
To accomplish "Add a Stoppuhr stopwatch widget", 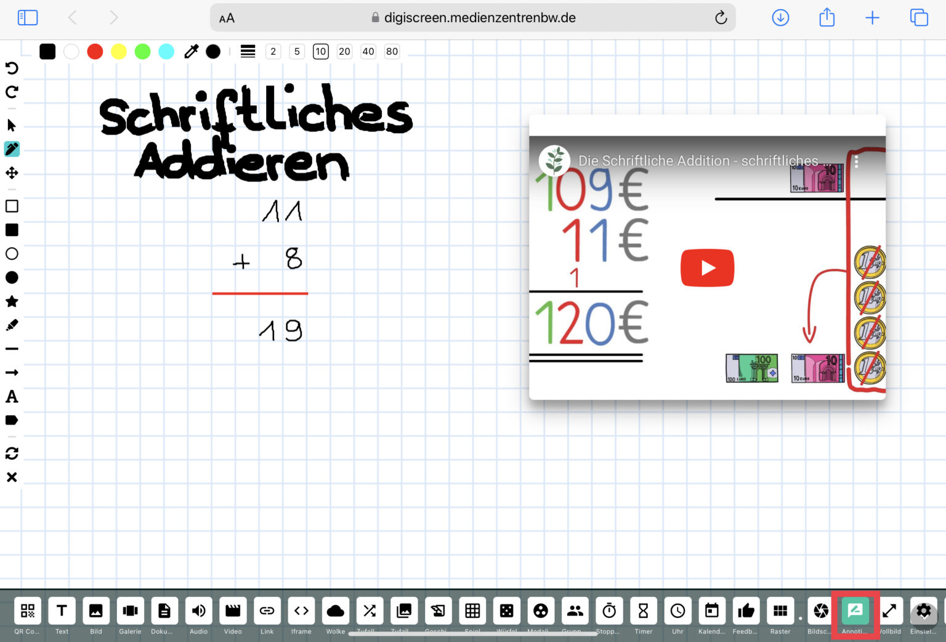I will [608, 611].
